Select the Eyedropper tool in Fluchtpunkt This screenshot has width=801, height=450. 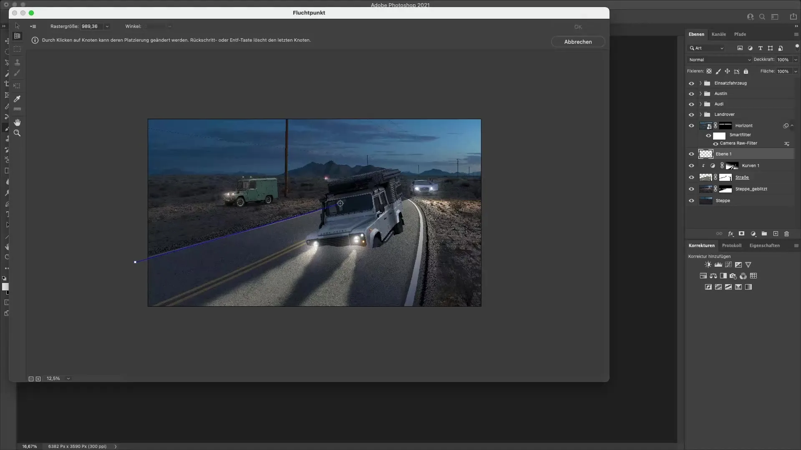click(x=17, y=99)
